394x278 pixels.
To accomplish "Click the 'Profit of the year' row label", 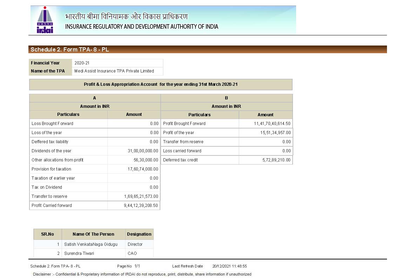I will [x=179, y=133].
